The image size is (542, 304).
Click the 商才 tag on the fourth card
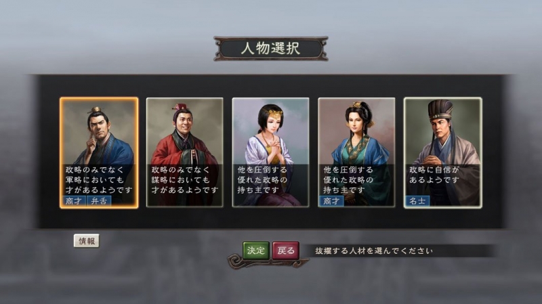[x=331, y=200]
